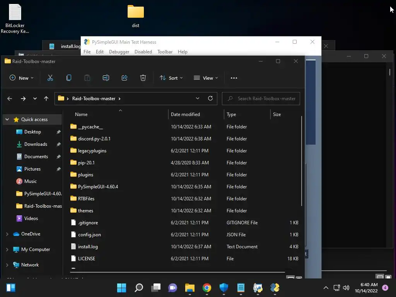Screen dimensions: 396x297
Task: Sort by Date modified column header
Action: (x=196, y=114)
